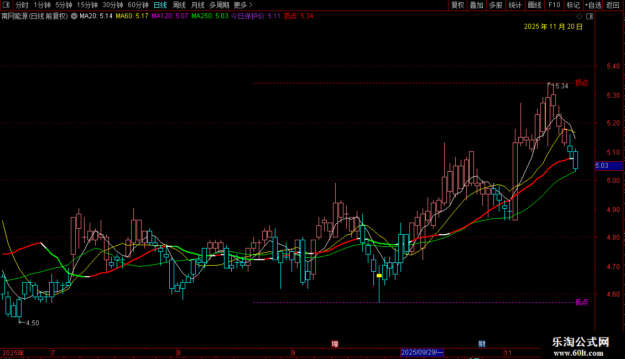
Task: Click the month 9 label on time axis
Action: [293, 352]
